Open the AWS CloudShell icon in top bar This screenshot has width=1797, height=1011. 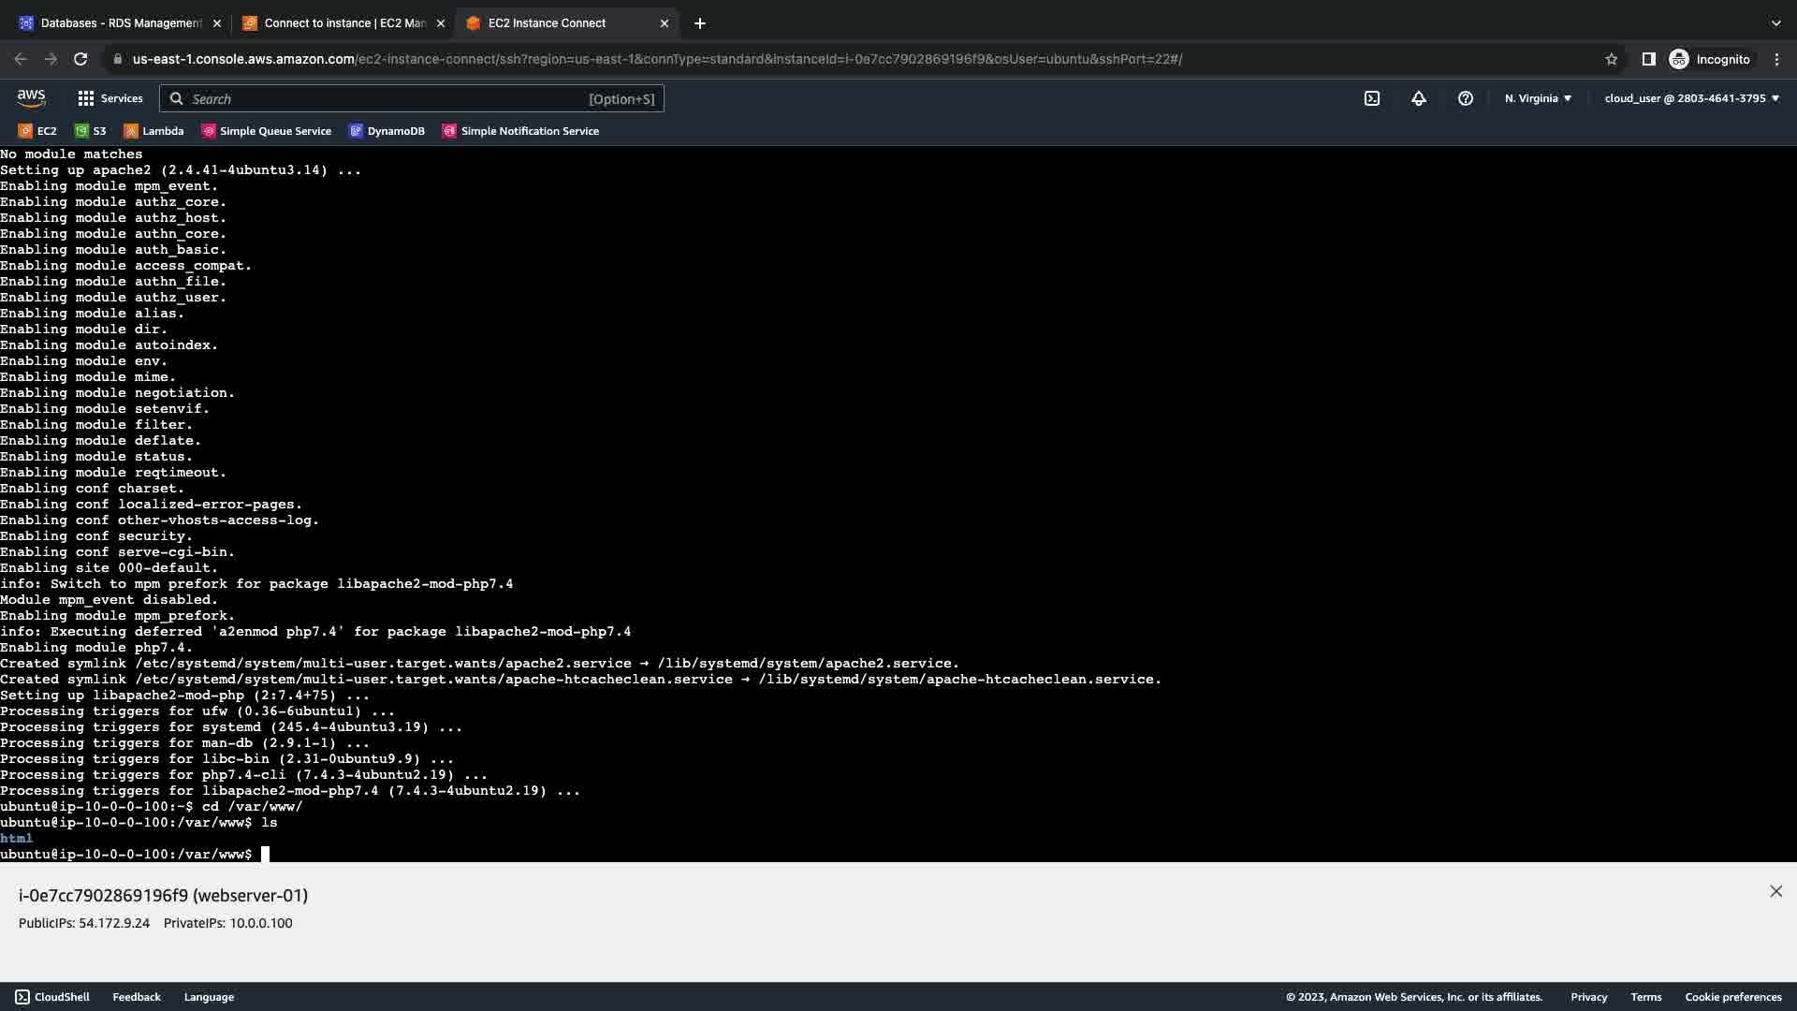pyautogui.click(x=1371, y=98)
